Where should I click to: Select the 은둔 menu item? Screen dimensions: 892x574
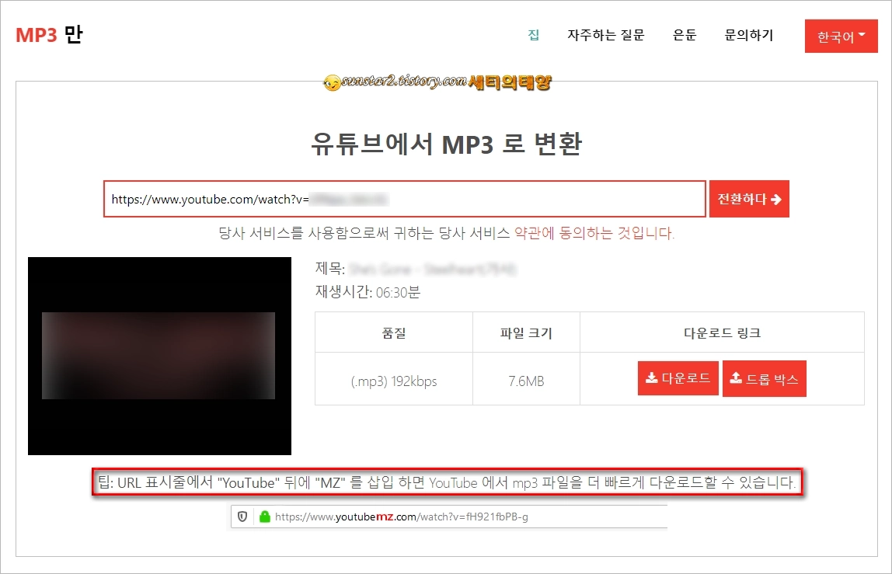(x=685, y=36)
